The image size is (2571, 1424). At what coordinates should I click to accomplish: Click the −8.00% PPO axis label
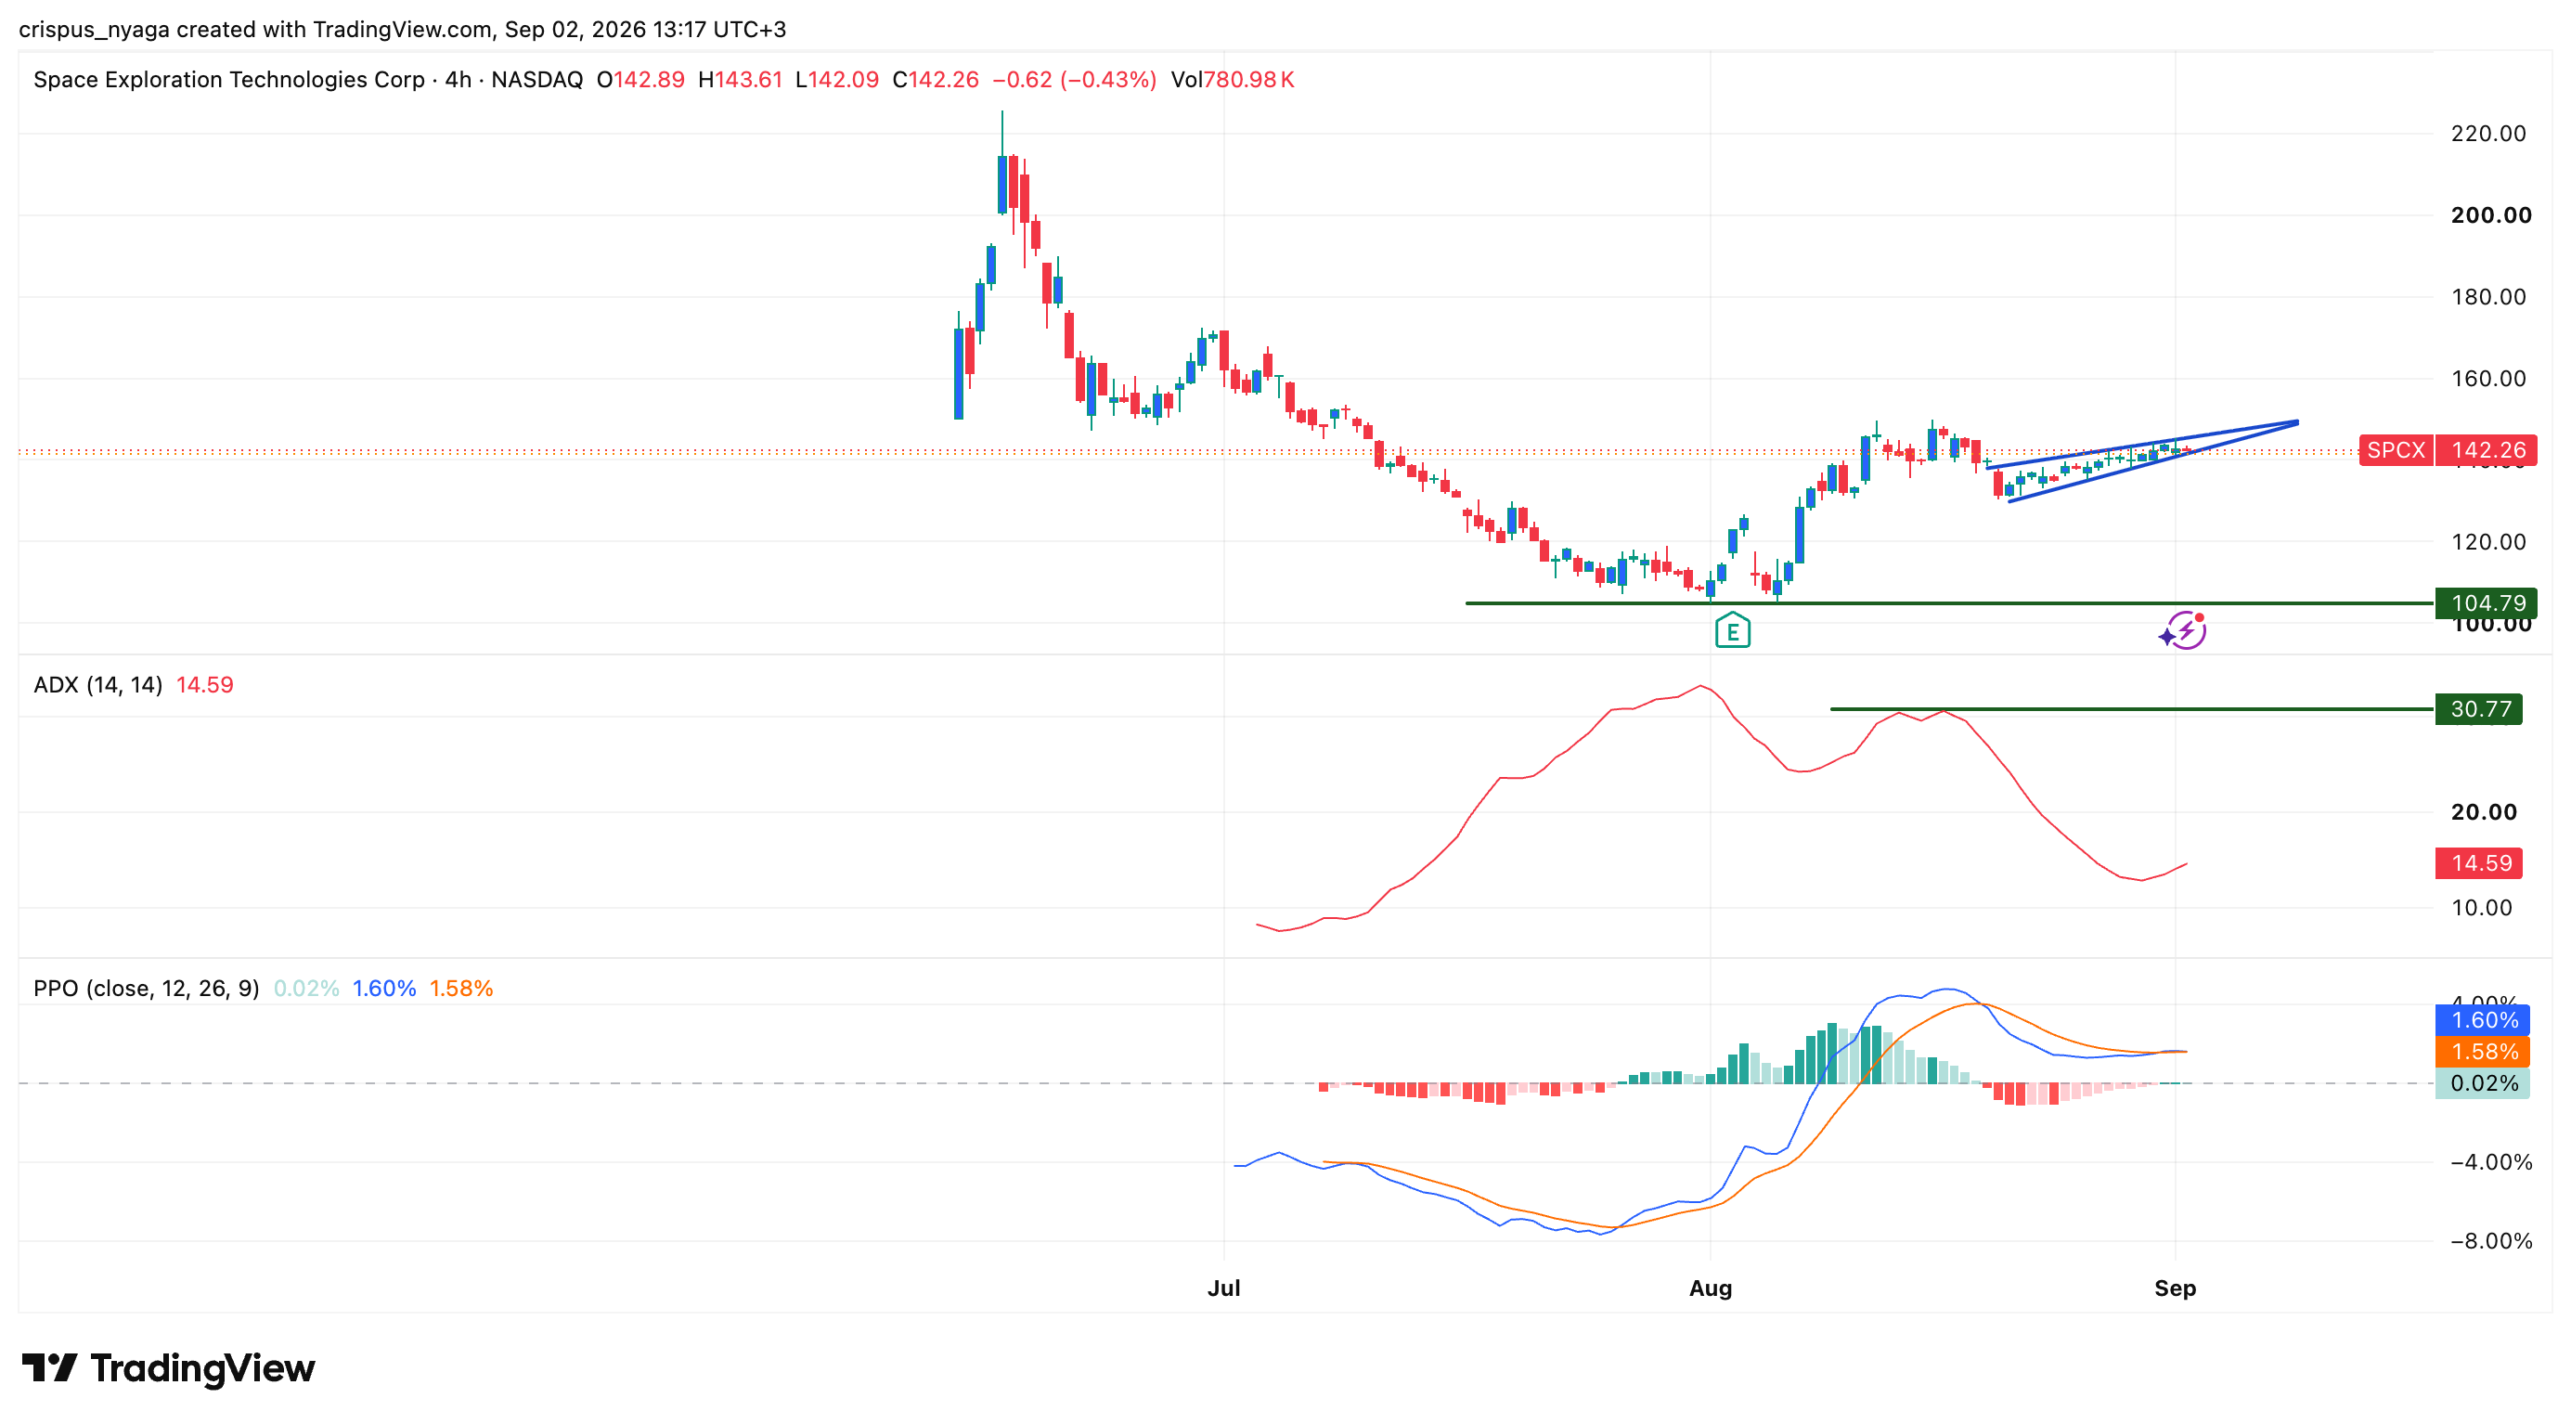2491,1241
